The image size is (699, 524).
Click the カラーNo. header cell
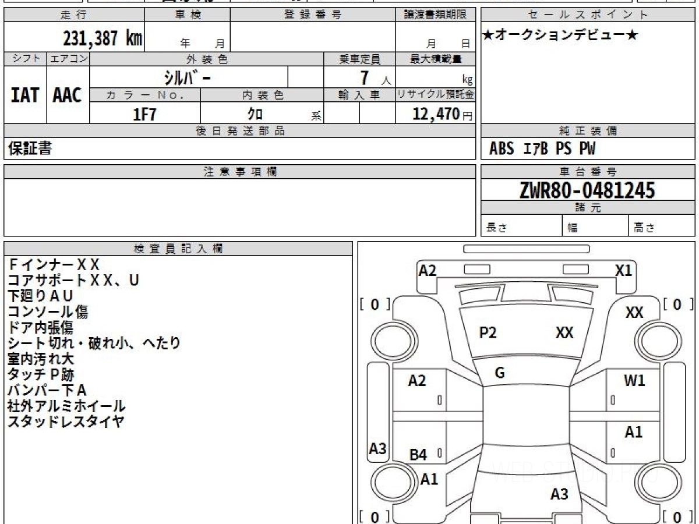(x=145, y=95)
